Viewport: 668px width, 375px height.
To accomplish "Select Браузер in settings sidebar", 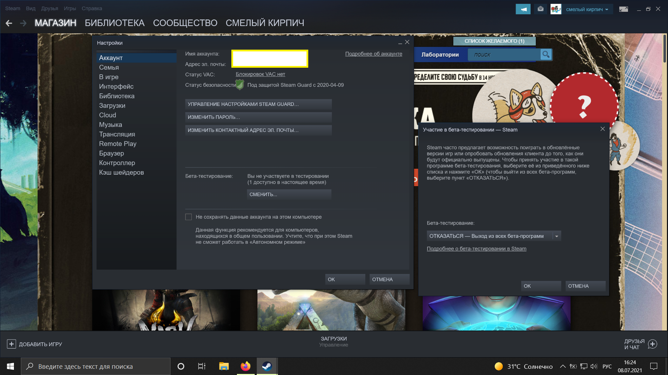I will [136, 153].
